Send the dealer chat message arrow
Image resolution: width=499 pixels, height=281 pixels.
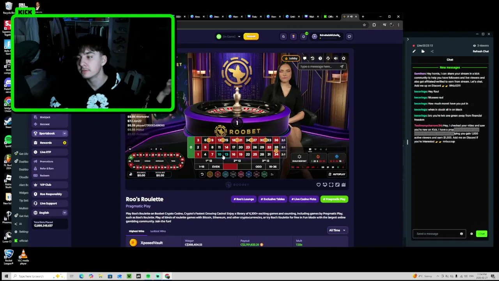point(342,66)
